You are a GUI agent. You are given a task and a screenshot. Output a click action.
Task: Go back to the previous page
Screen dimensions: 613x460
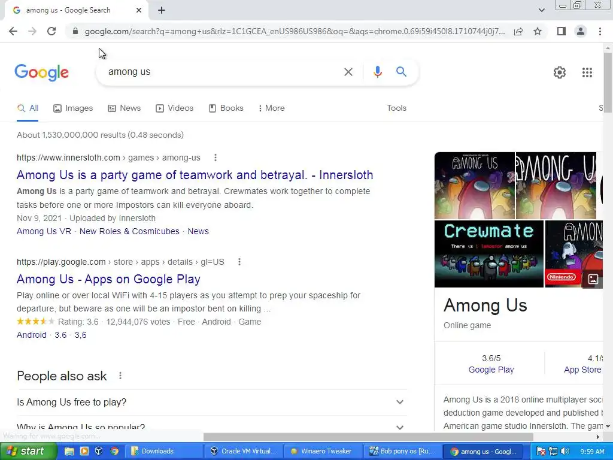coord(13,31)
